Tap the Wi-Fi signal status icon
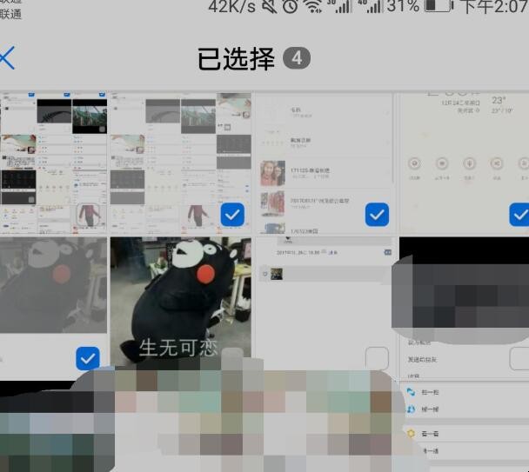Image resolution: width=529 pixels, height=472 pixels. tap(312, 6)
